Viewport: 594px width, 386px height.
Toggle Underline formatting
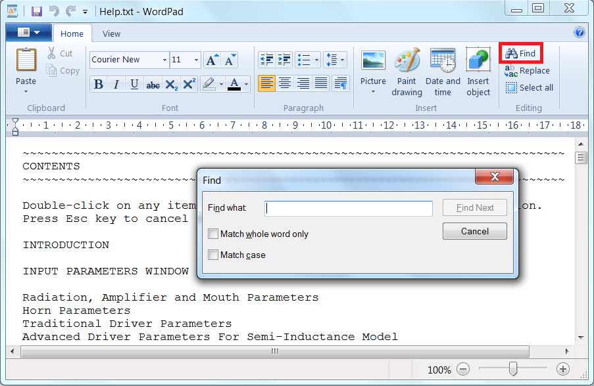[x=134, y=84]
